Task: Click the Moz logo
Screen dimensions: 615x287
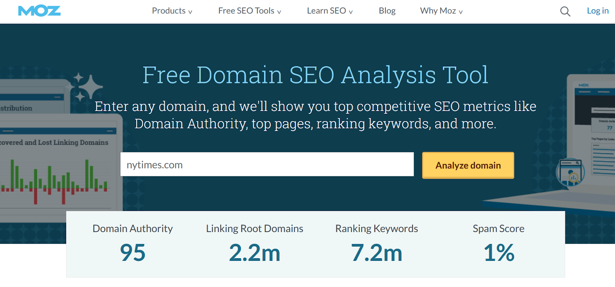Action: click(39, 11)
